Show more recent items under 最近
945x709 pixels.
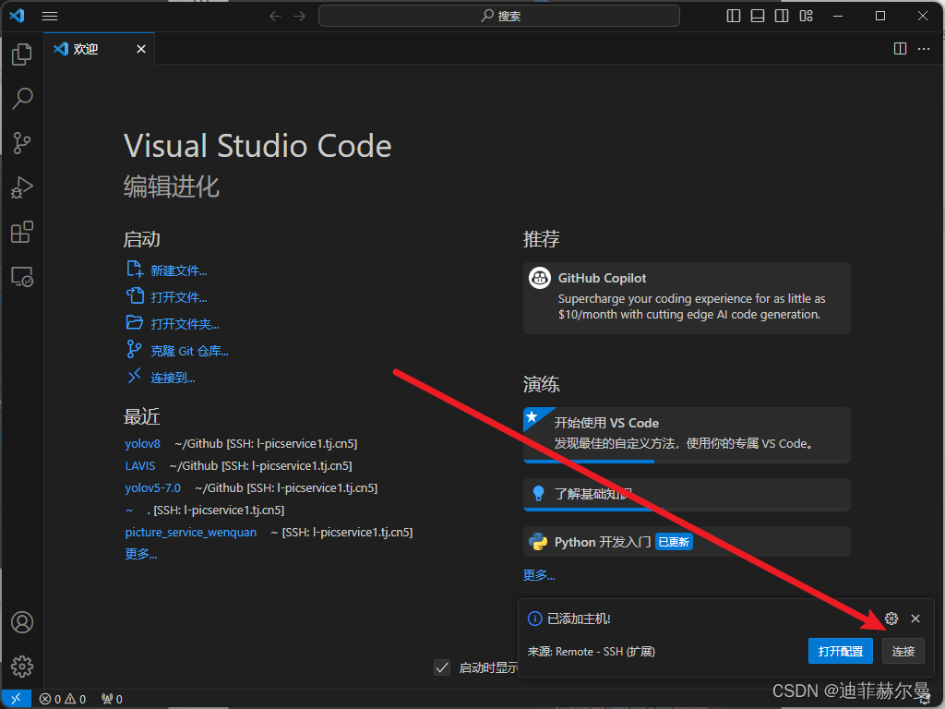(141, 554)
